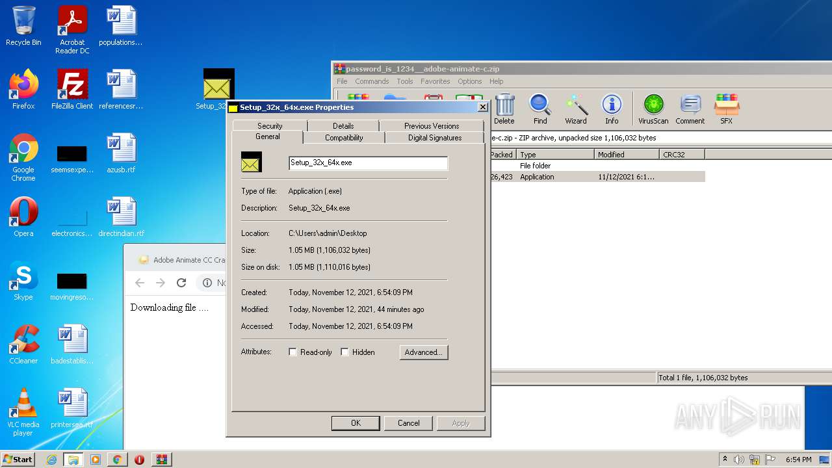Click volume icon in system tray

[x=739, y=460]
